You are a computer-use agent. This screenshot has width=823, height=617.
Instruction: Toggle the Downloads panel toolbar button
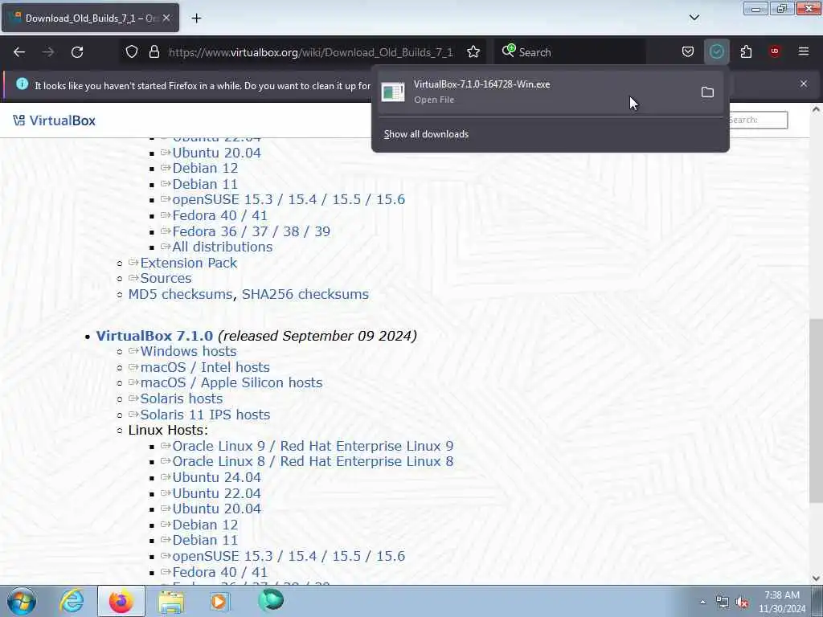pos(716,51)
